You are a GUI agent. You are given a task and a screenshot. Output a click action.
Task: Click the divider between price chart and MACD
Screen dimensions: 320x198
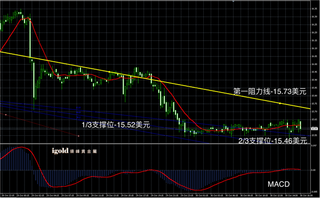155,144
